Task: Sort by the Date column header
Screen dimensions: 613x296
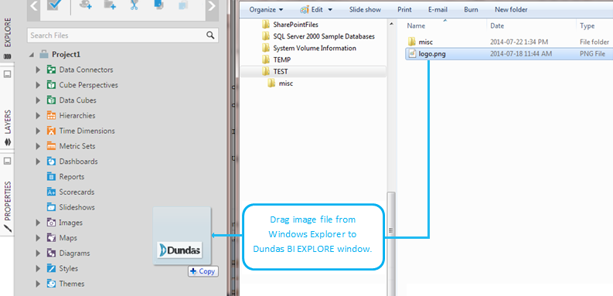Action: [x=497, y=26]
